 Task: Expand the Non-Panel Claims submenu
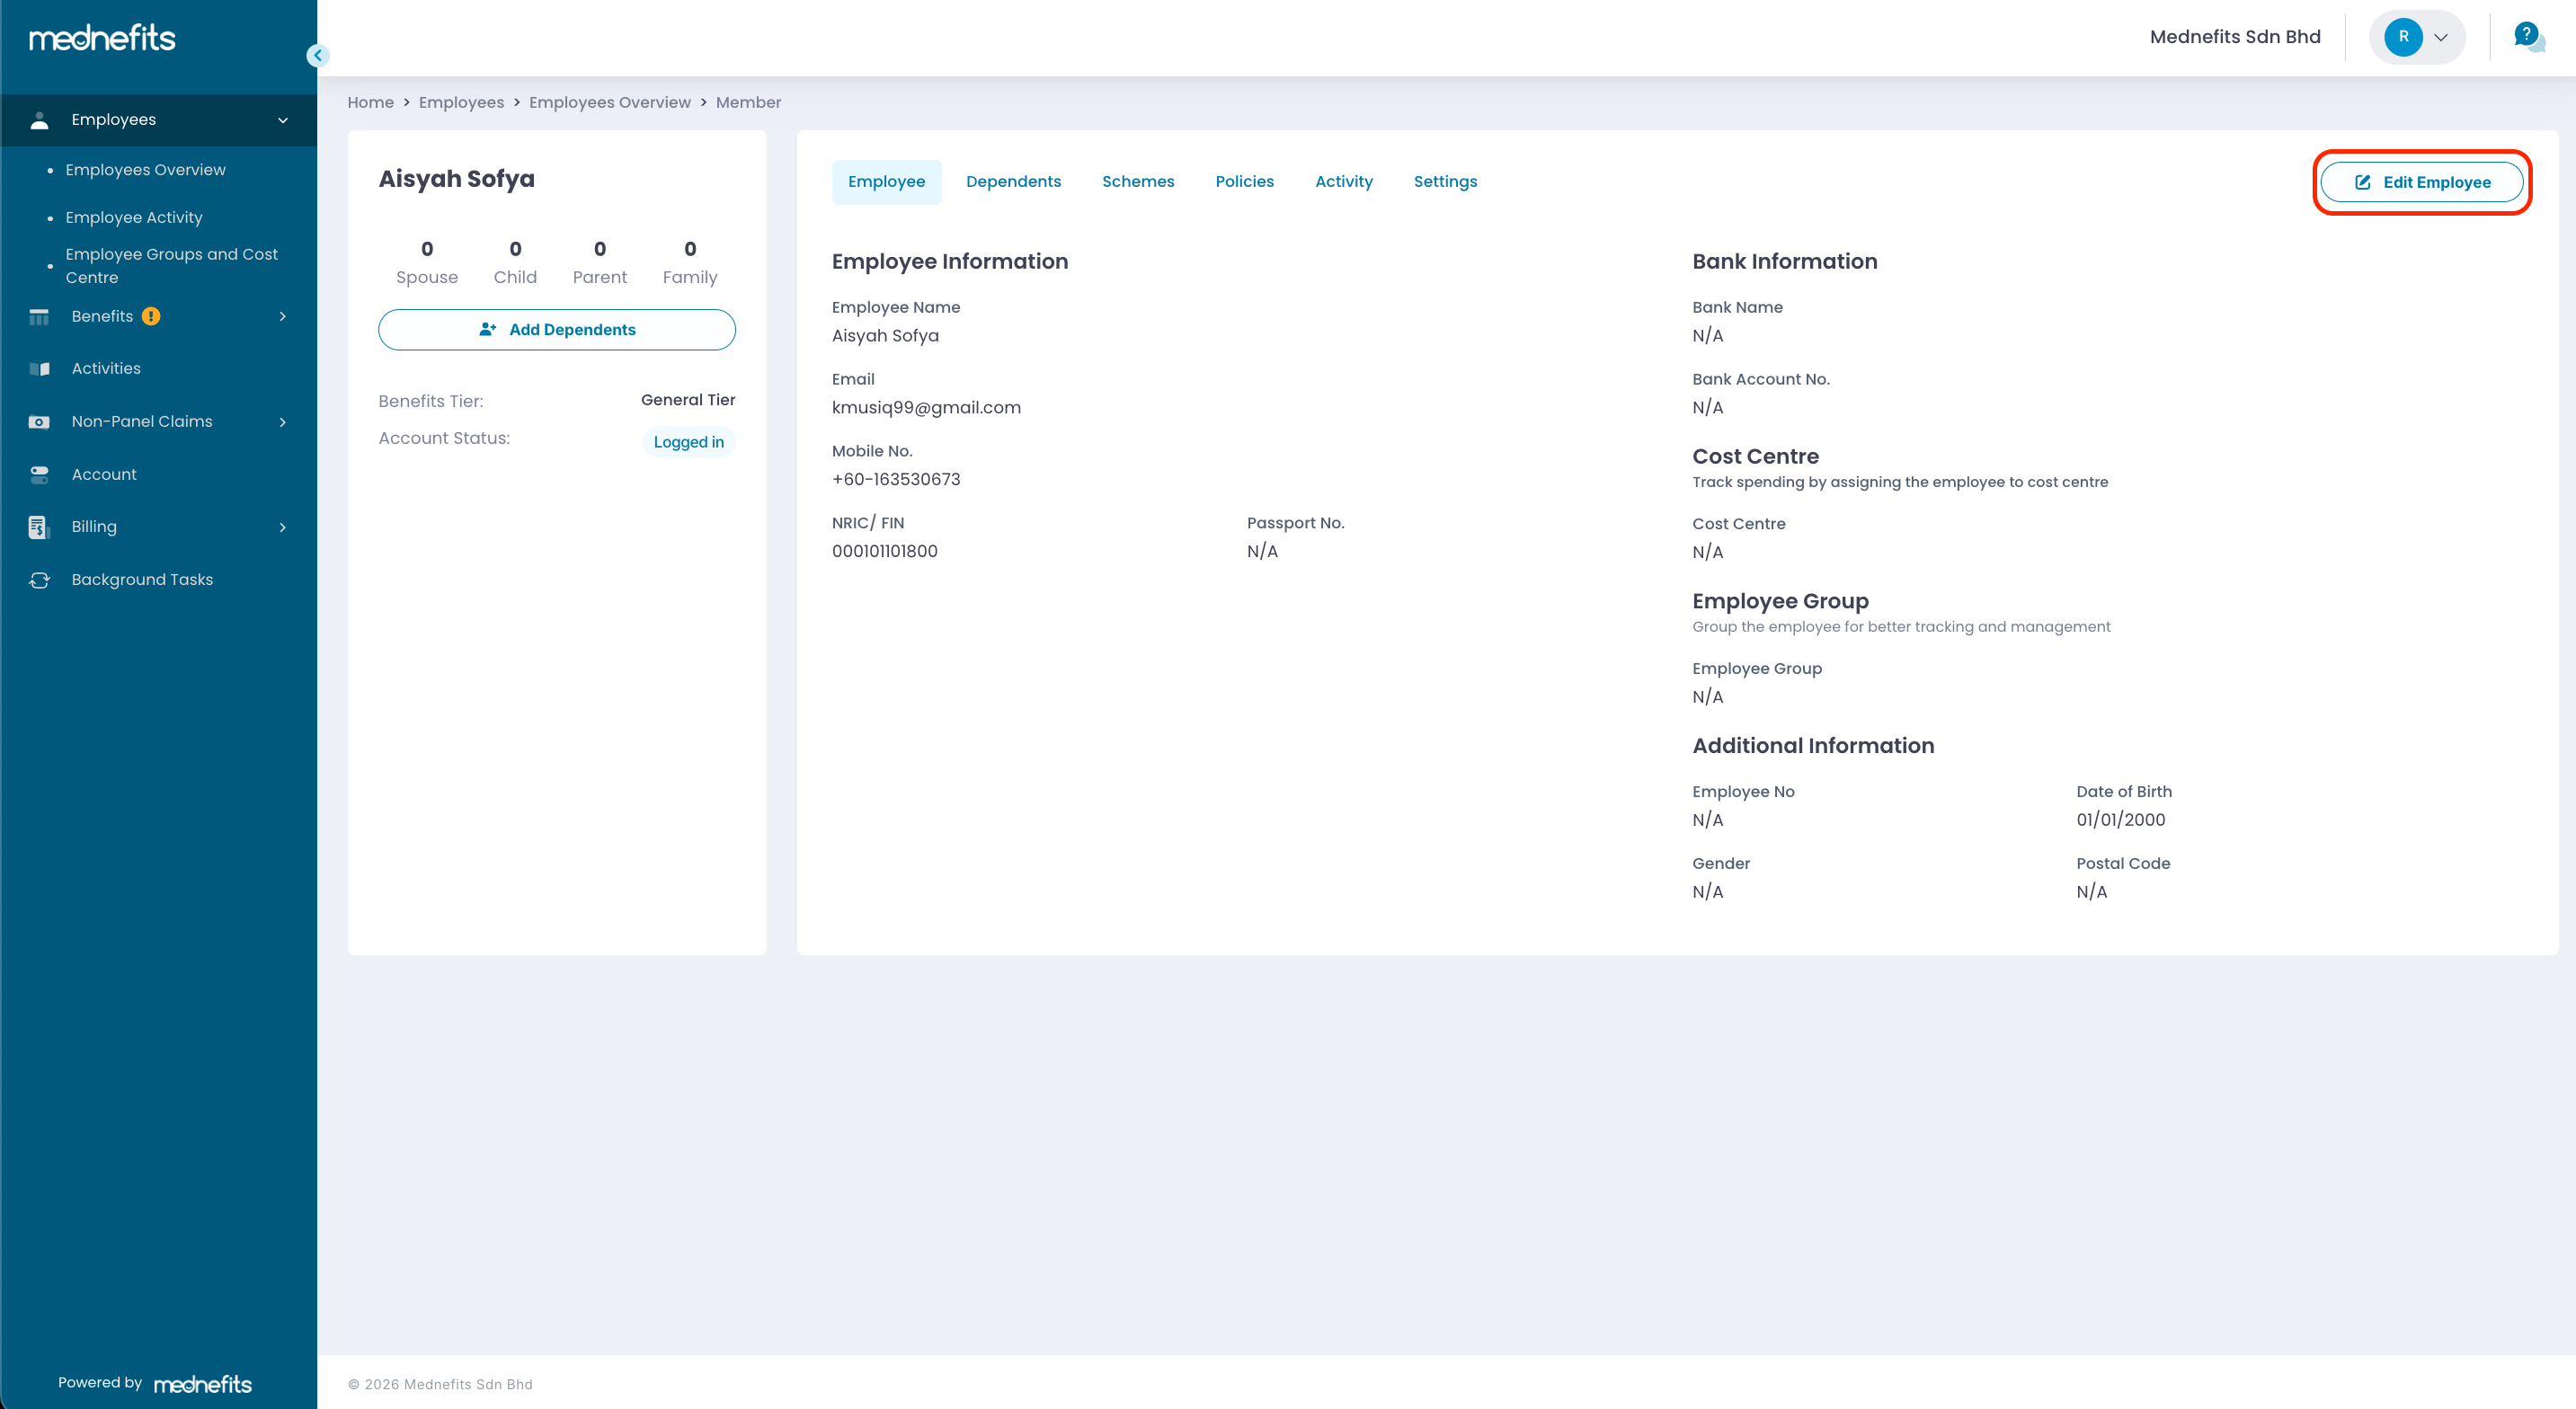pyautogui.click(x=283, y=422)
